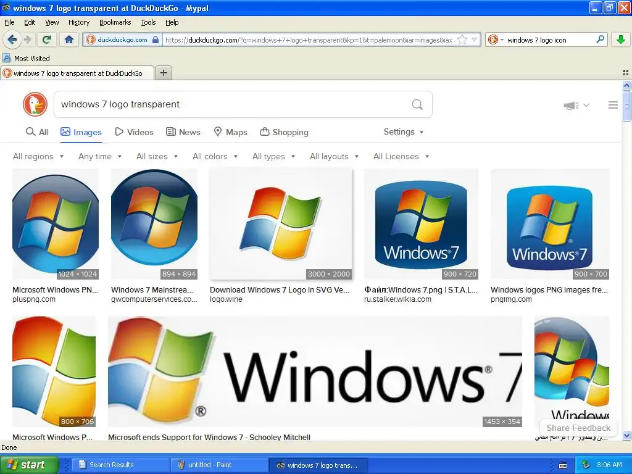Open the All Licenses dropdown filter
Image resolution: width=632 pixels, height=474 pixels.
pyautogui.click(x=401, y=156)
